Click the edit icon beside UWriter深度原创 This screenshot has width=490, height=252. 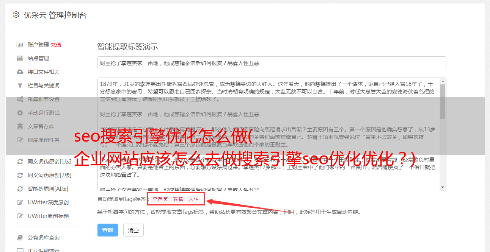(x=20, y=202)
